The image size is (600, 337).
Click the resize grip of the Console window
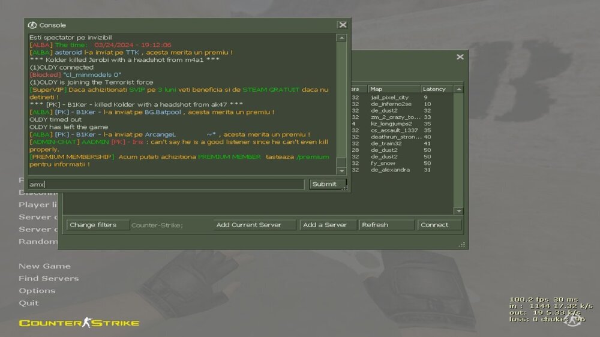coord(346,188)
